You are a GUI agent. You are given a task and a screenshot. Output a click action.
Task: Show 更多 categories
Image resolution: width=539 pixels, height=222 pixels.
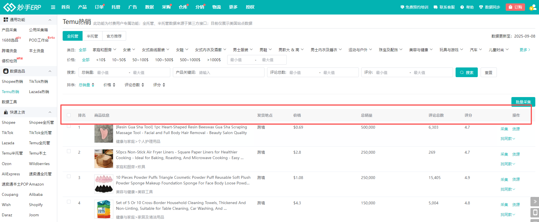(x=525, y=50)
